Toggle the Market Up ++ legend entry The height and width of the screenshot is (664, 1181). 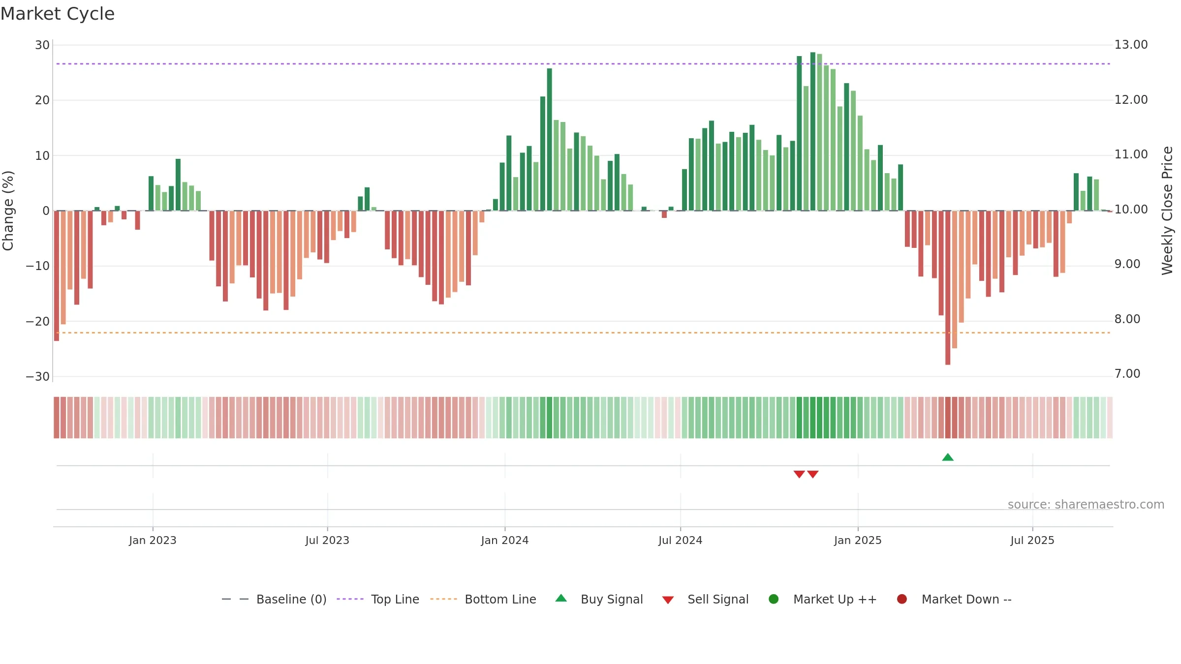click(822, 599)
